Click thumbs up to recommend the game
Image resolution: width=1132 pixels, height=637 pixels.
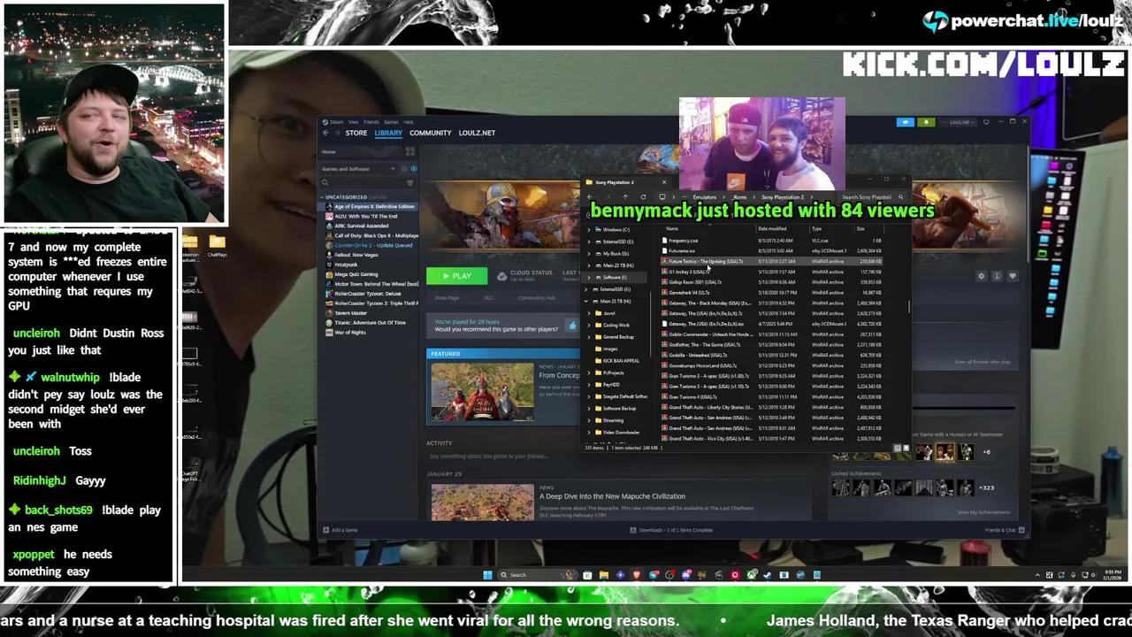coord(573,326)
